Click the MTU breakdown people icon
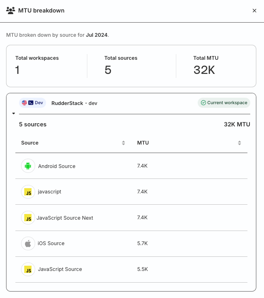 [11, 10]
